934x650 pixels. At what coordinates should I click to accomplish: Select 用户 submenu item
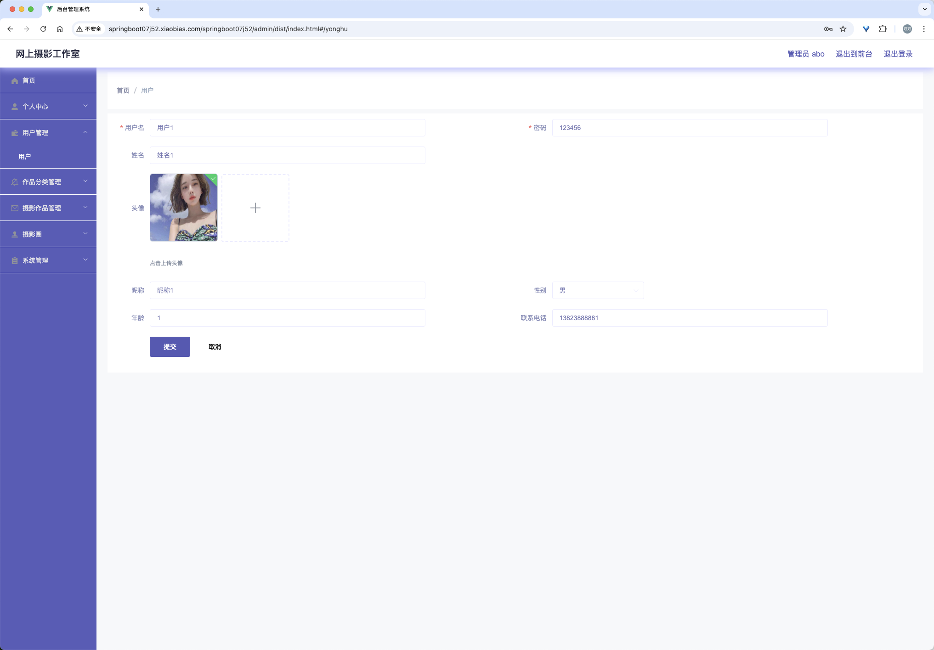[x=48, y=157]
